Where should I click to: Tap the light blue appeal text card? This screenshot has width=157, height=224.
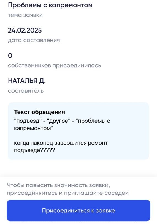[78, 131]
